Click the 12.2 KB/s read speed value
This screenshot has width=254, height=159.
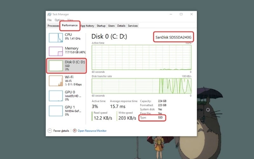[103, 118]
